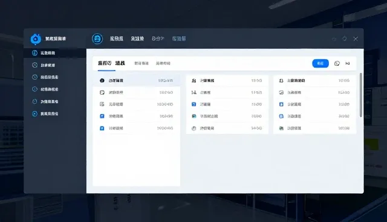Click the blue square icon in middle card's third row

(194, 104)
